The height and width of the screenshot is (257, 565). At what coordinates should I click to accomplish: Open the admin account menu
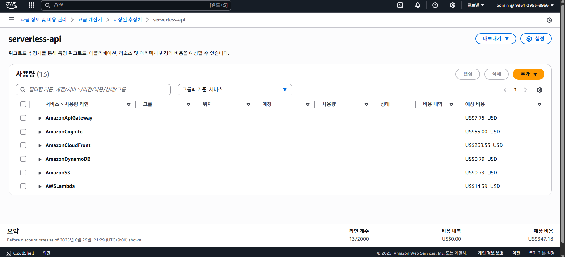click(x=525, y=5)
